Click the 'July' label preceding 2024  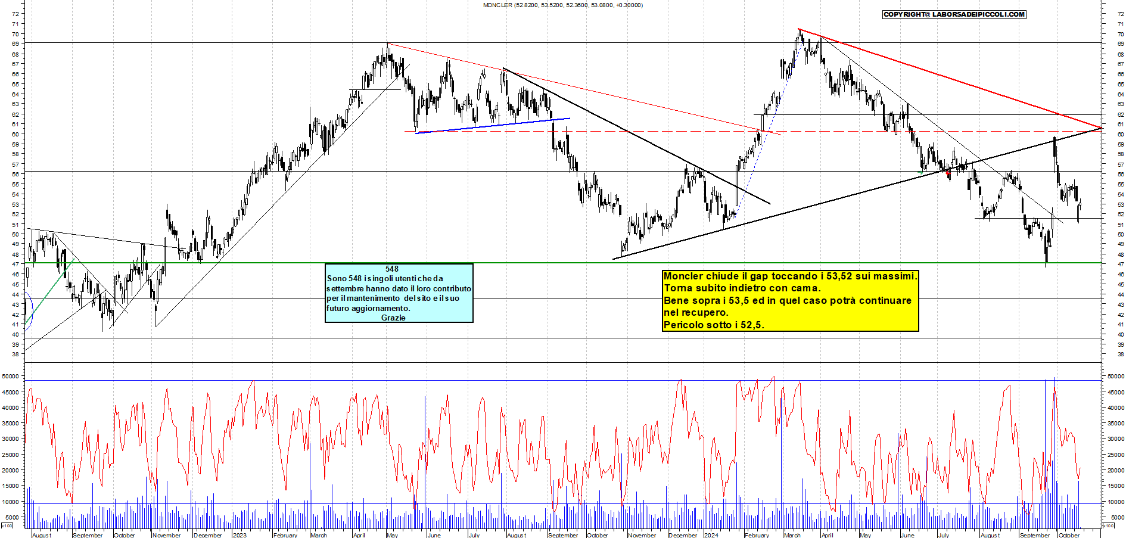point(474,535)
